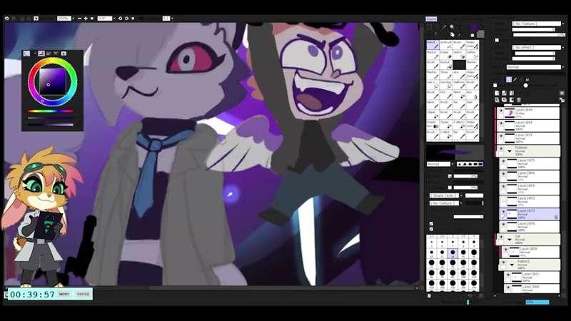571x321 pixels.
Task: Hide Layer1844 using its eye icon
Action: coord(501,123)
